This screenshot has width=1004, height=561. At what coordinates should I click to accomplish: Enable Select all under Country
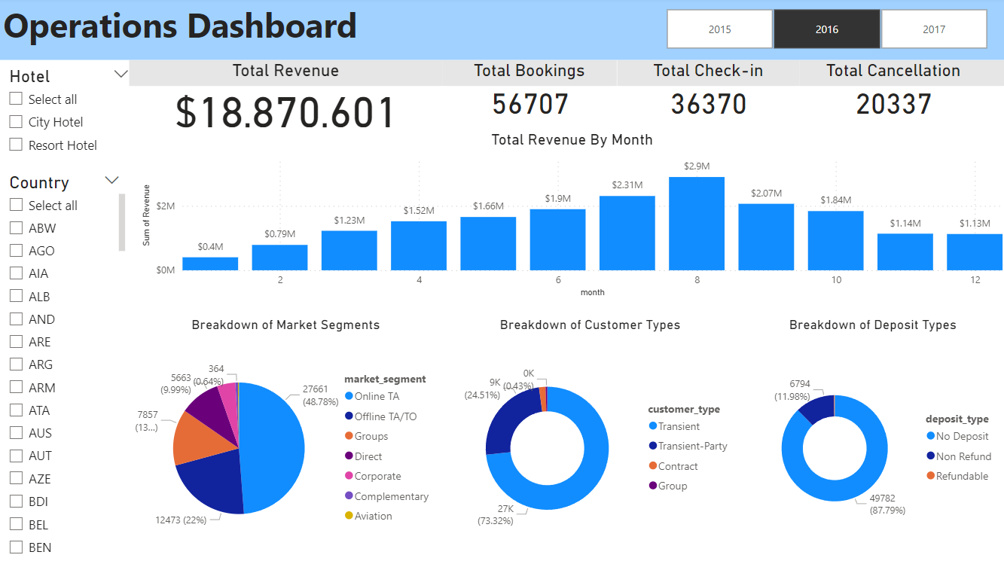point(16,205)
